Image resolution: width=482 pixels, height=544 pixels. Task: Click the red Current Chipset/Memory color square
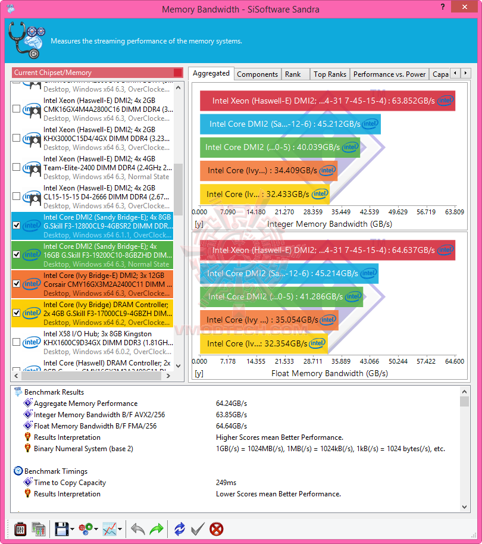[x=177, y=73]
